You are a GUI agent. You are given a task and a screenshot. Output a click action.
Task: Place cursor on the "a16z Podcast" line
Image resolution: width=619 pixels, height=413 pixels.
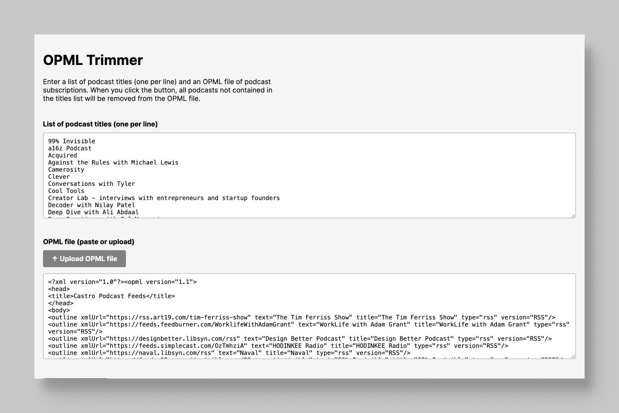click(70, 148)
